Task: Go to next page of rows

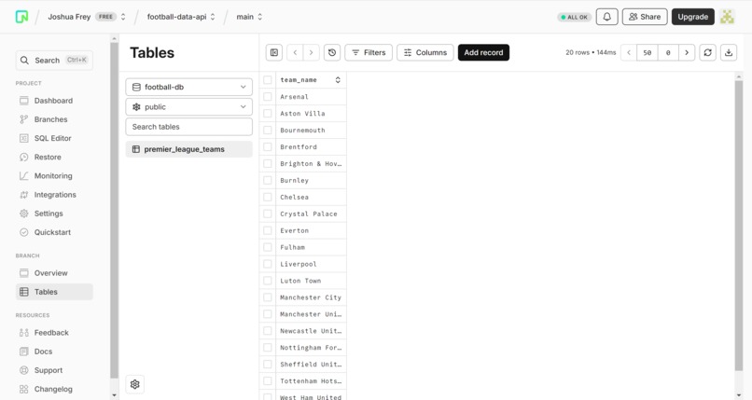Action: click(x=687, y=53)
